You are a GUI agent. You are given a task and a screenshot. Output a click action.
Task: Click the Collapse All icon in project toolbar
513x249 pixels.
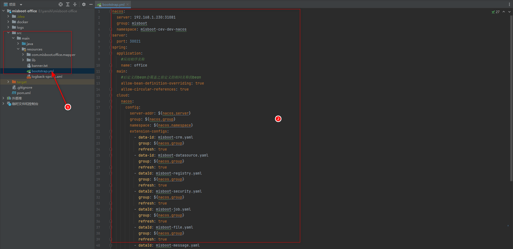(x=75, y=4)
